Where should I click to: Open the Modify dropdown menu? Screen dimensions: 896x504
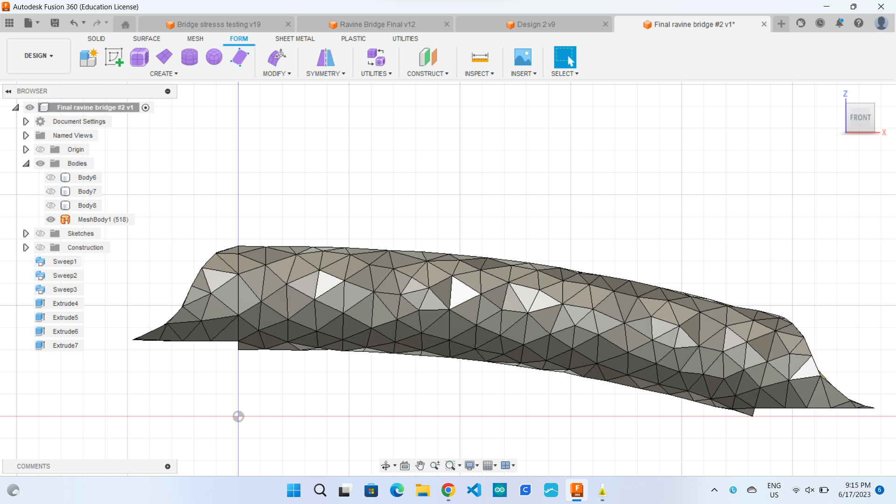pyautogui.click(x=277, y=73)
